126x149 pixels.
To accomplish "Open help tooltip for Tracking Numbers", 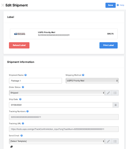I will tap(27, 111).
